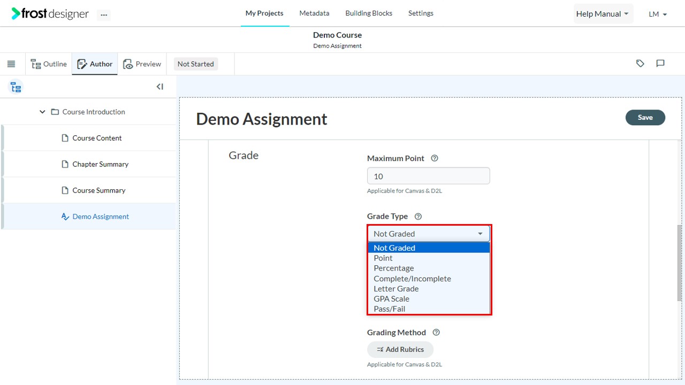Switch to Building Blocks tab
Screen dimensions: 685x385
[x=369, y=13]
